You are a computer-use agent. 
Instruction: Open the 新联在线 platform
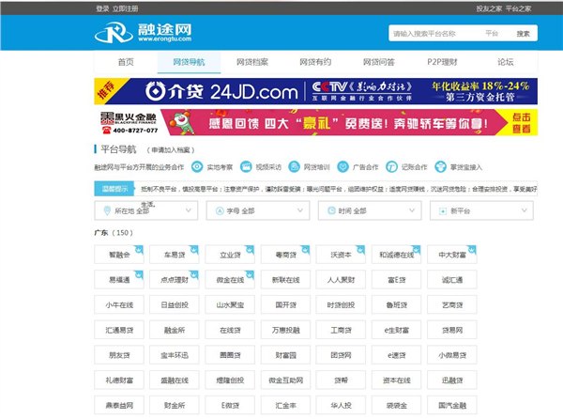click(285, 280)
